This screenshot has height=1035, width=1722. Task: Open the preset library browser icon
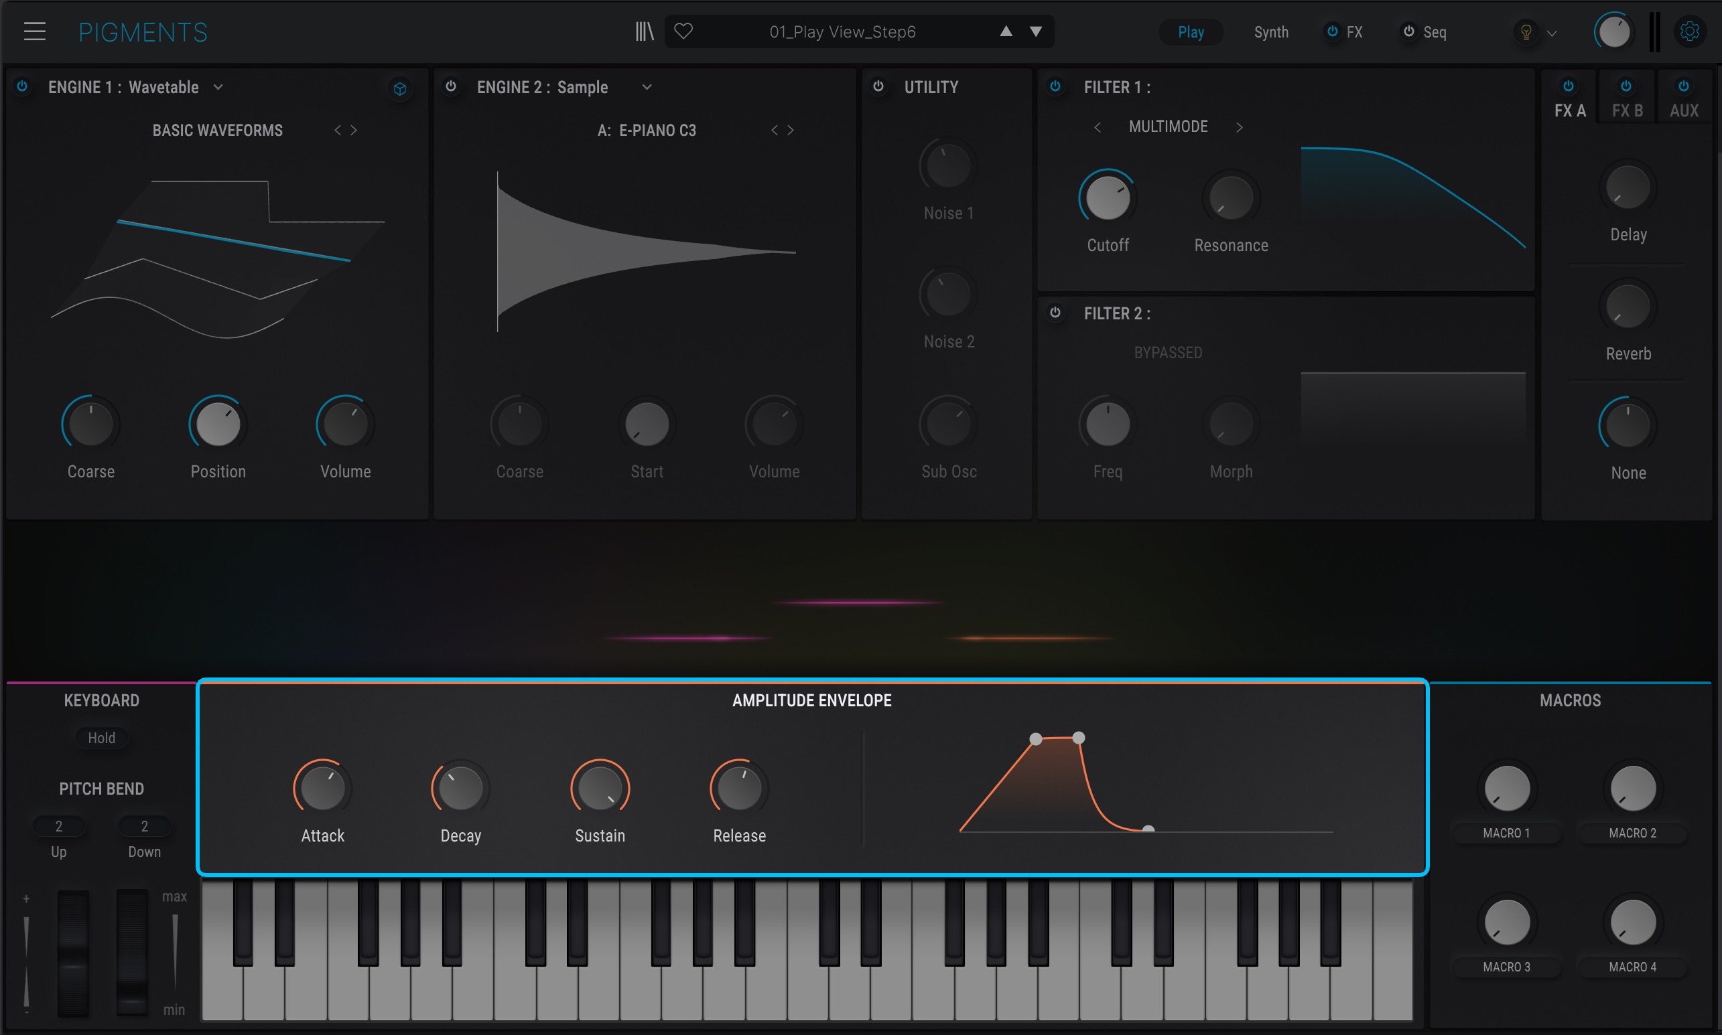click(x=645, y=31)
